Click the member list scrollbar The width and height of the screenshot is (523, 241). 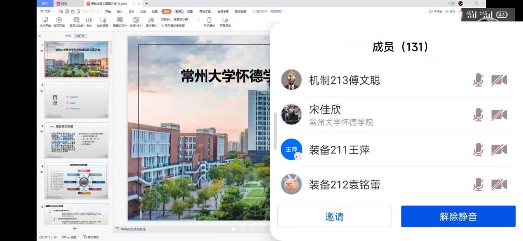tap(275, 131)
